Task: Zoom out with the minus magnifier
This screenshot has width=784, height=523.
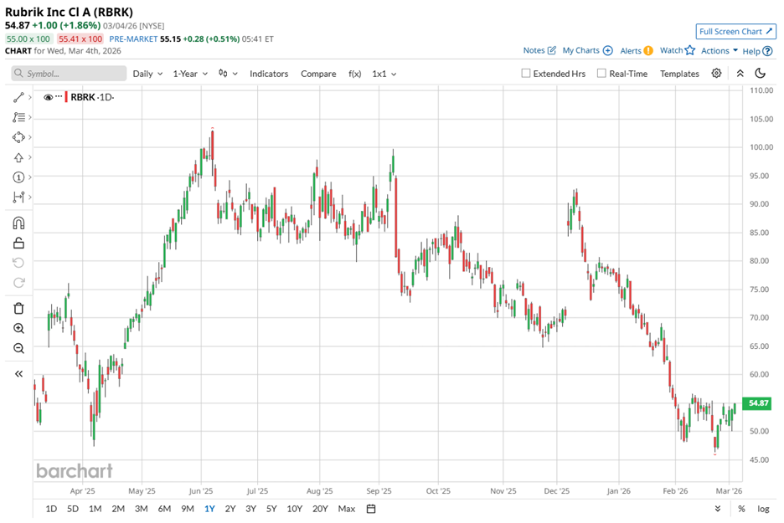Action: pyautogui.click(x=18, y=348)
